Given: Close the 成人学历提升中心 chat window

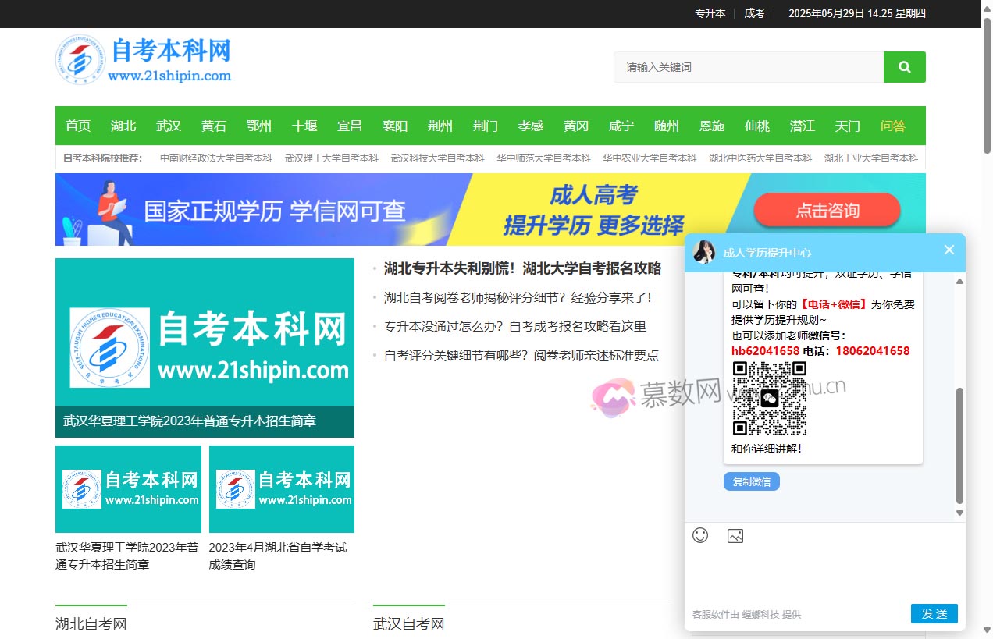Looking at the screenshot, I should tap(949, 250).
